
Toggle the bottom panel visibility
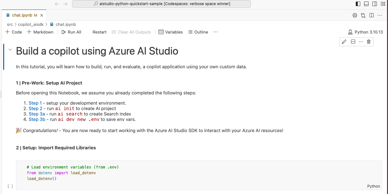(366, 4)
